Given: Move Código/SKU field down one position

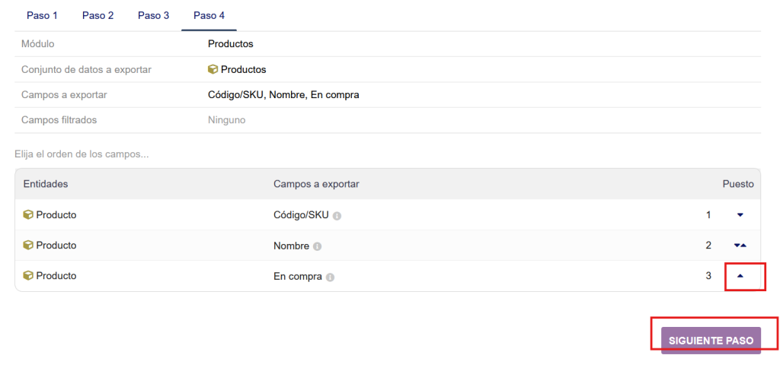Looking at the screenshot, I should pyautogui.click(x=740, y=215).
